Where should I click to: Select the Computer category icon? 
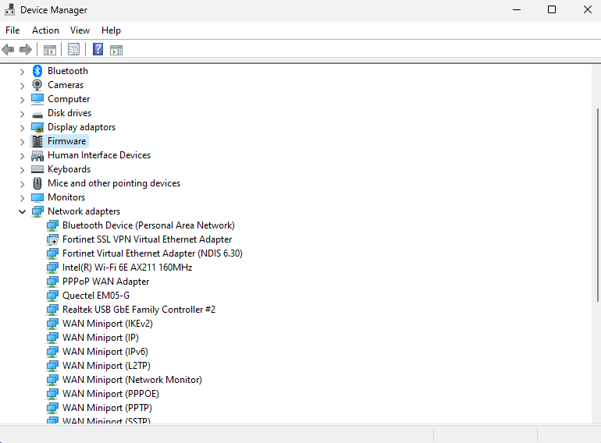click(x=37, y=99)
